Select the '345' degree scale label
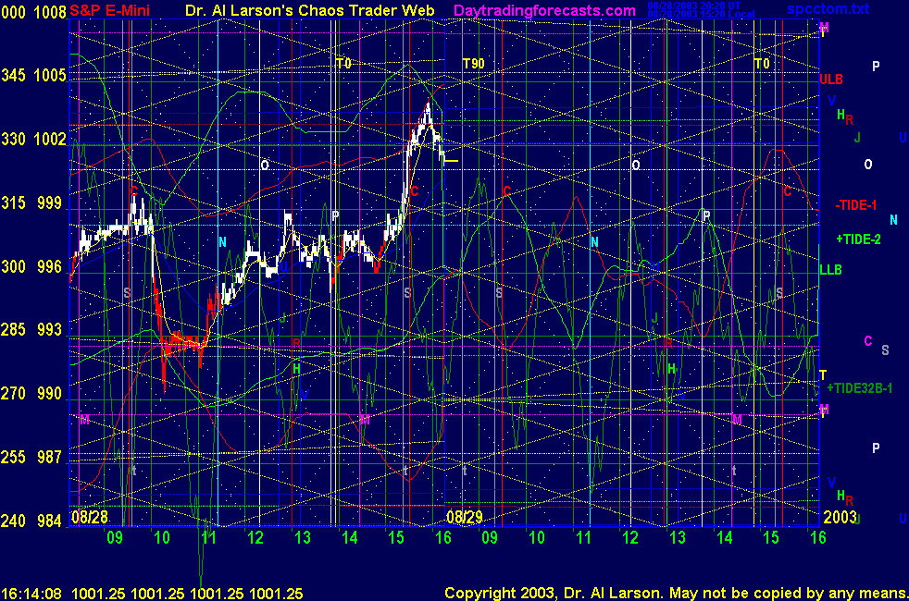 click(13, 75)
